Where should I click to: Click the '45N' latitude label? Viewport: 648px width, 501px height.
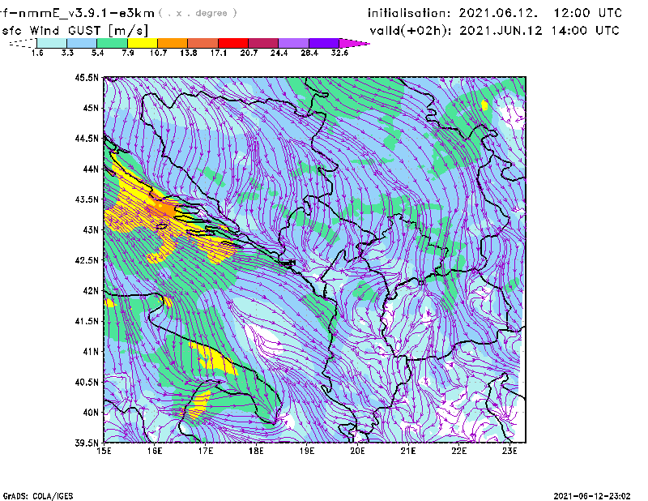(91, 108)
